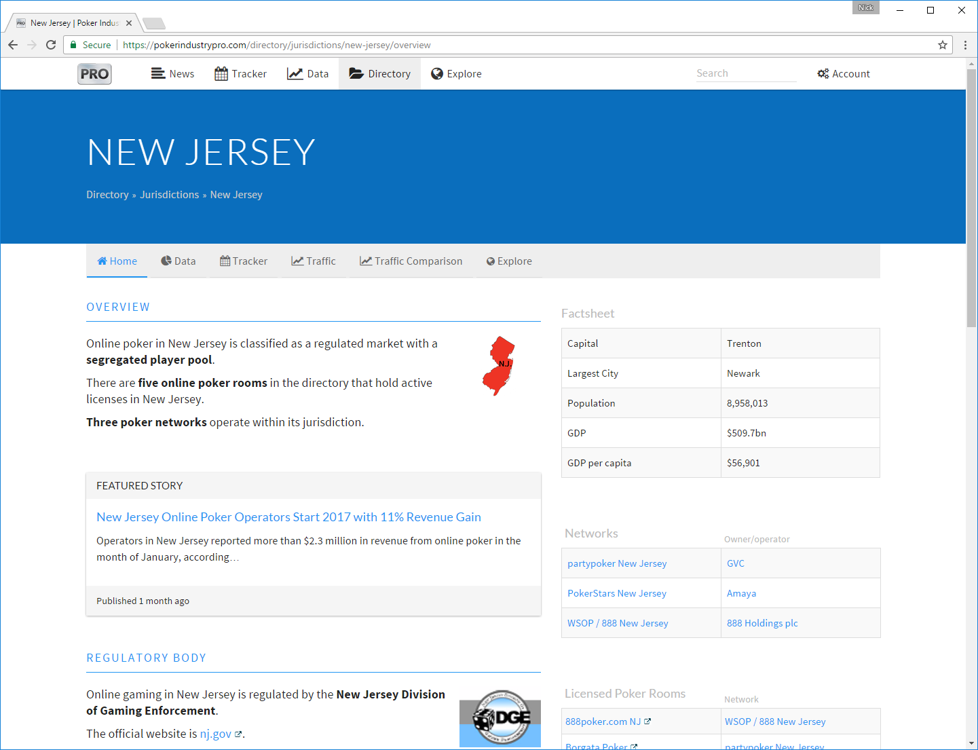This screenshot has width=978, height=750.
Task: Open partypoker New Jersey network link
Action: pos(617,563)
